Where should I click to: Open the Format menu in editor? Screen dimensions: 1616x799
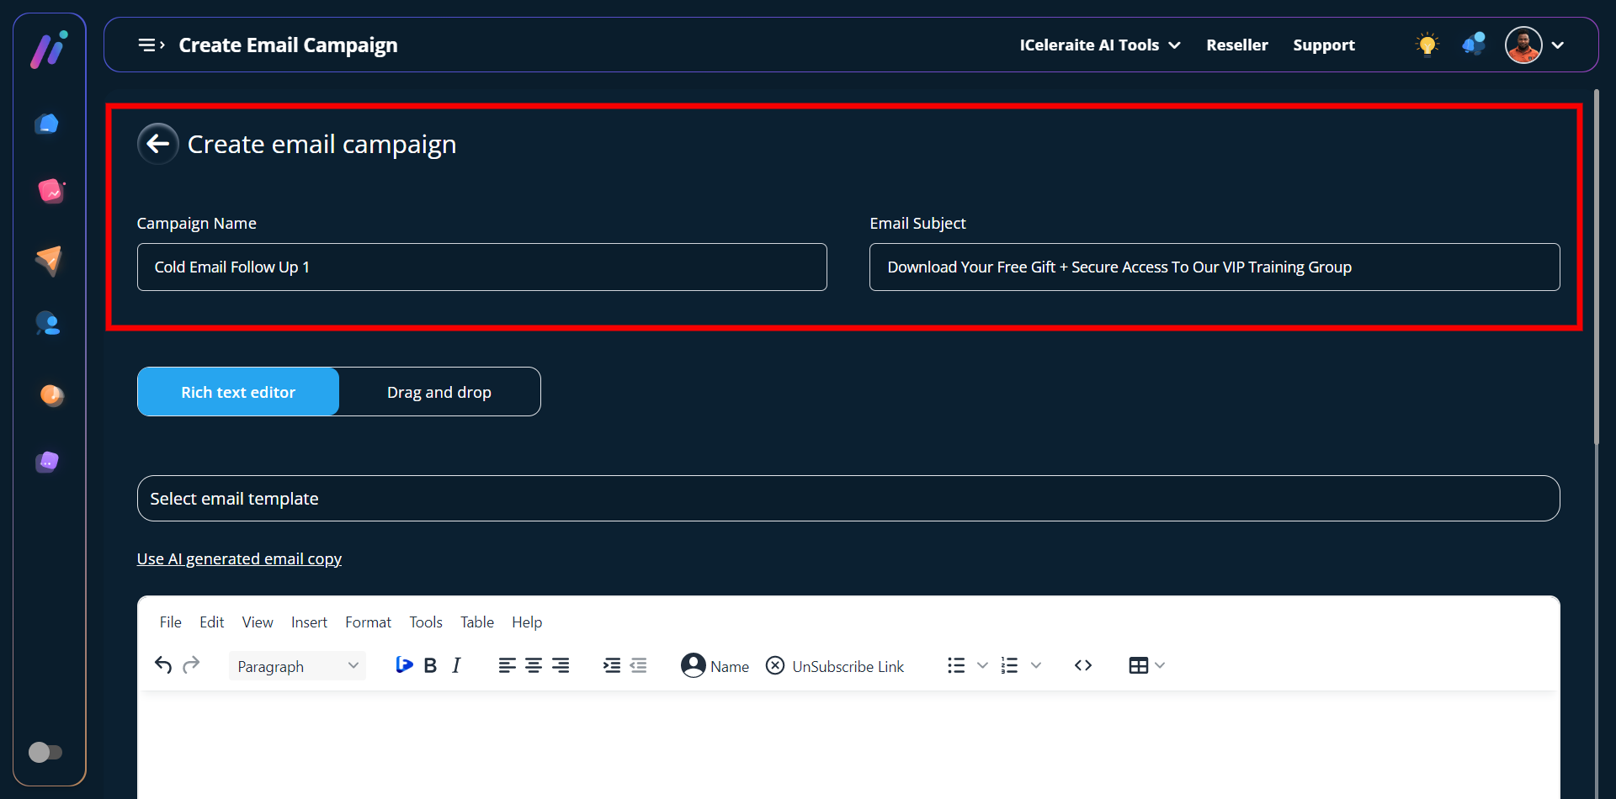368,622
